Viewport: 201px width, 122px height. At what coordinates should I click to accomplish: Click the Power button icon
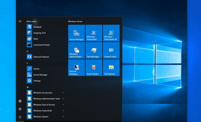pyautogui.click(x=20, y=117)
